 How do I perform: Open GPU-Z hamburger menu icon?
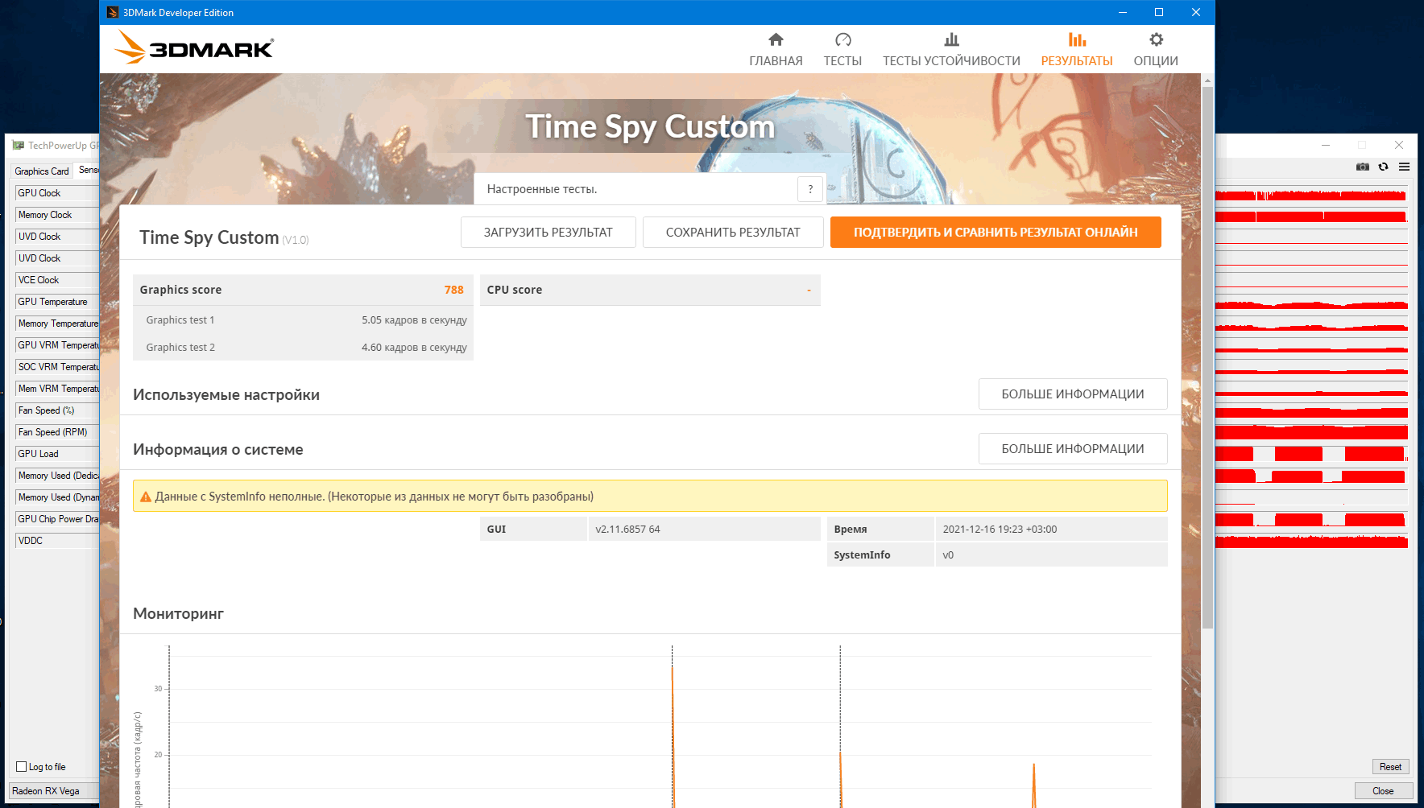(1404, 167)
